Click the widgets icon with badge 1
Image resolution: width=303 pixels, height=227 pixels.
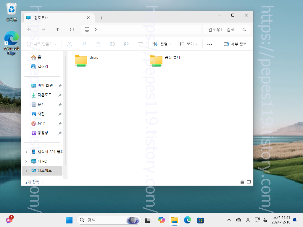tap(9, 220)
